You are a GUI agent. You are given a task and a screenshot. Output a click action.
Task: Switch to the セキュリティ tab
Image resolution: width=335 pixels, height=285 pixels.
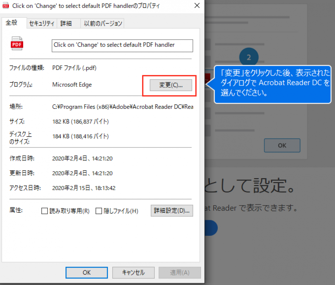coord(41,23)
